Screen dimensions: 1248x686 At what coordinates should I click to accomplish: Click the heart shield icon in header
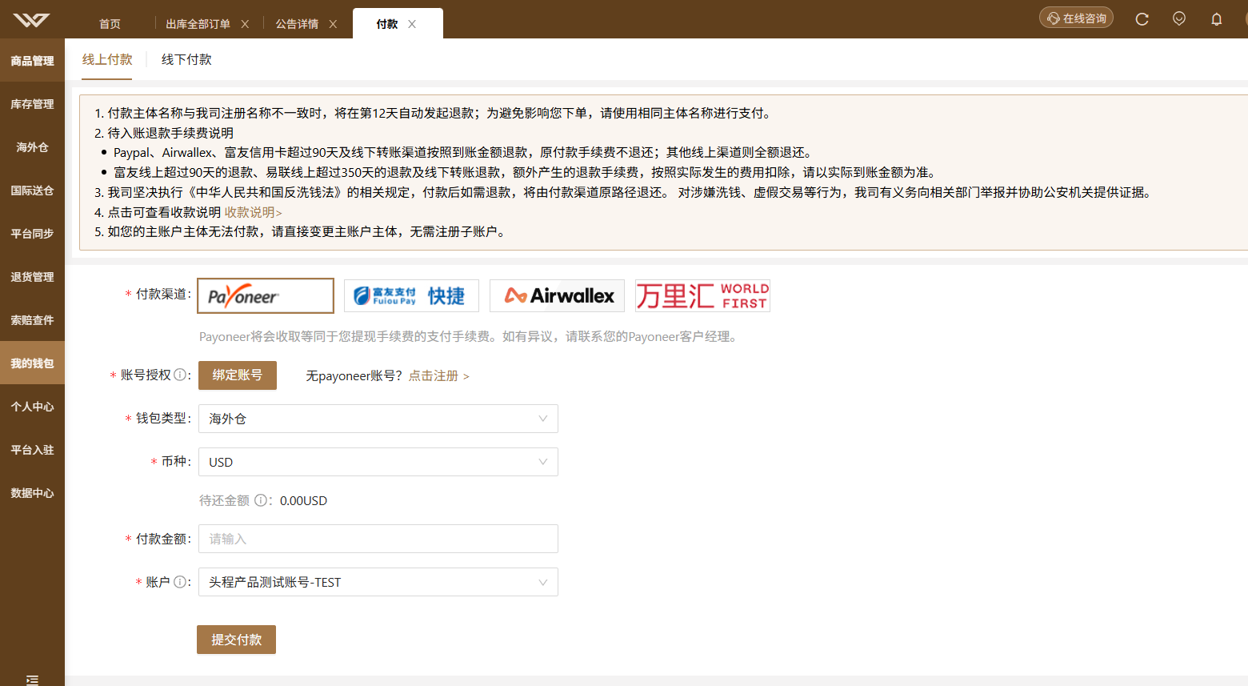click(1178, 18)
